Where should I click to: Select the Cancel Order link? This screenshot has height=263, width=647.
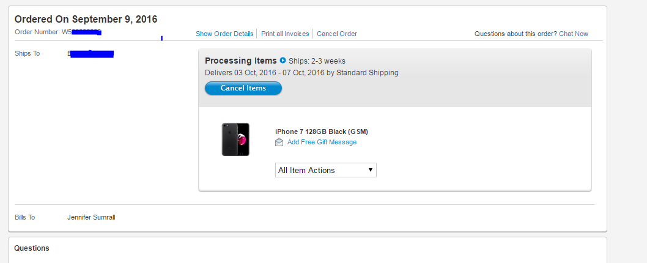coord(337,34)
